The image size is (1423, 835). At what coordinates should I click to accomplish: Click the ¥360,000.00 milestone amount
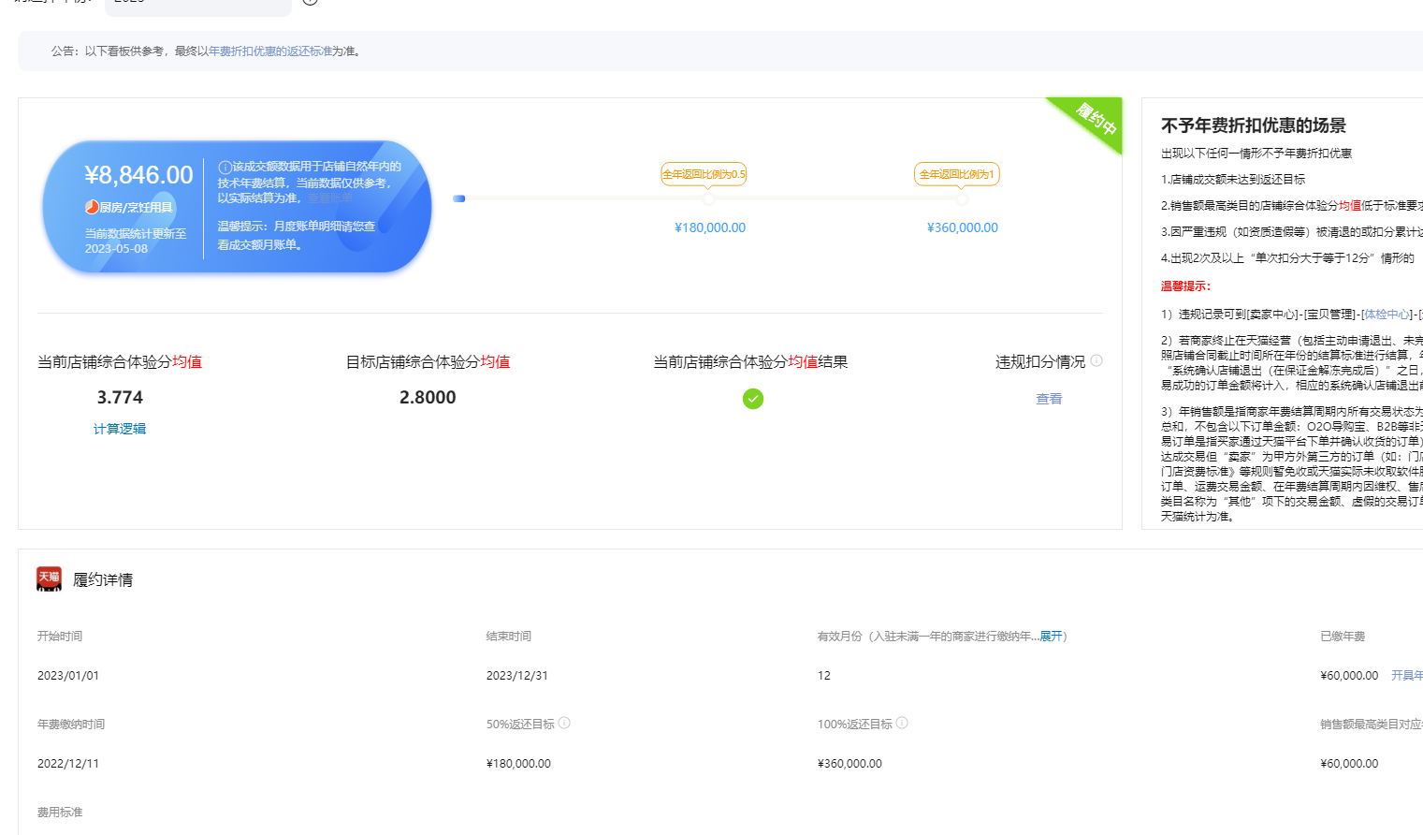[x=963, y=227]
